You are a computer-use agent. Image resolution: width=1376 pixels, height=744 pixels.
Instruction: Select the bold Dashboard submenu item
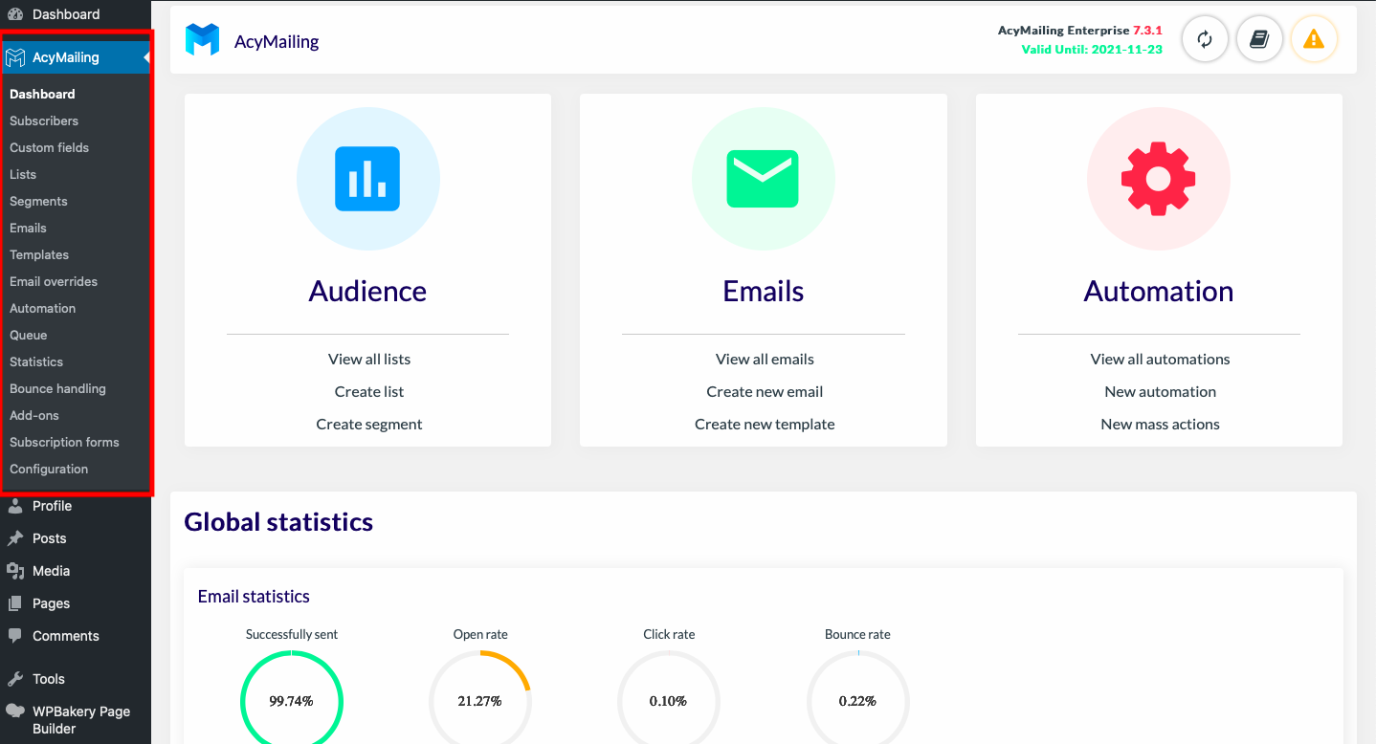[x=42, y=94]
